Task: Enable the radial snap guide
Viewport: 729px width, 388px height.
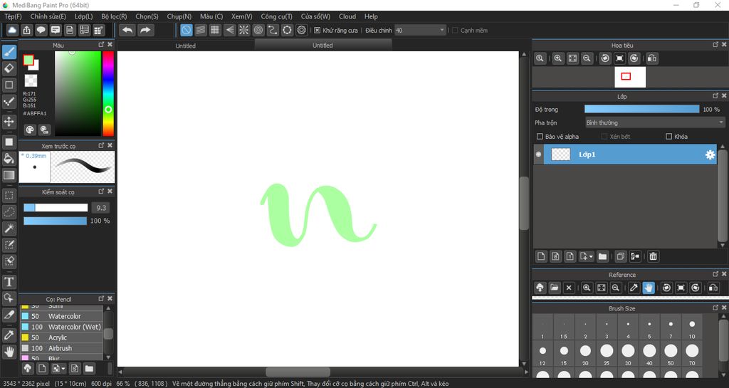Action: (x=244, y=30)
